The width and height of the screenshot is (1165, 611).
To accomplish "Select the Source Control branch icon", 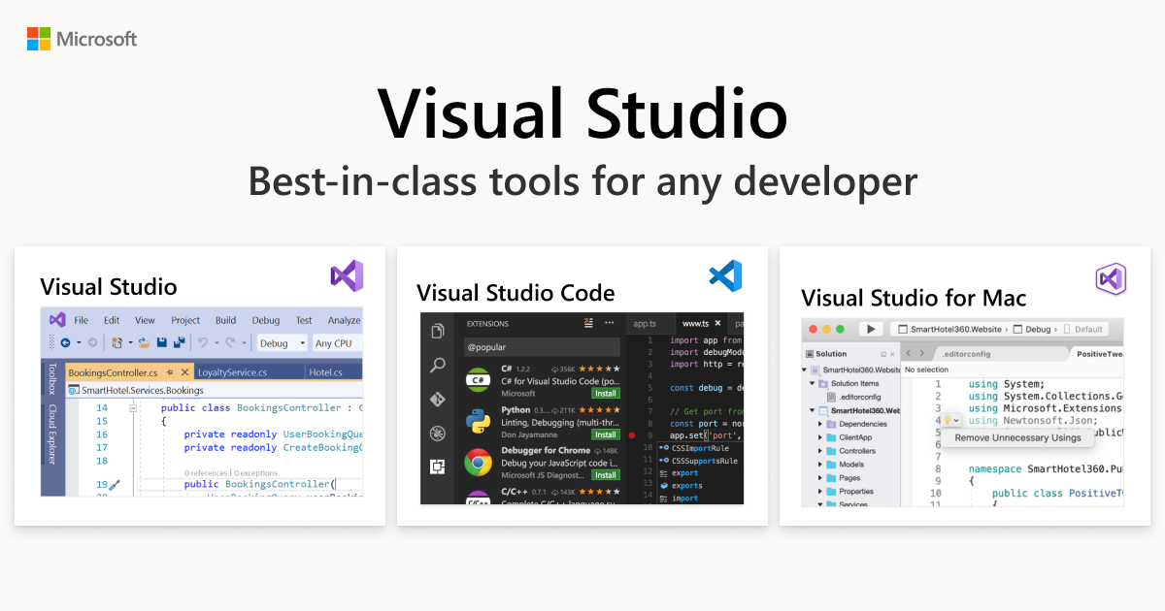I will 436,398.
